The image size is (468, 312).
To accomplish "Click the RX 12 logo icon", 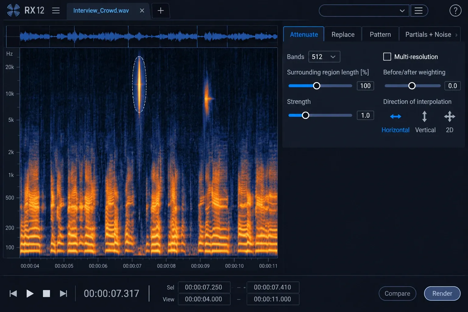I will (13, 10).
